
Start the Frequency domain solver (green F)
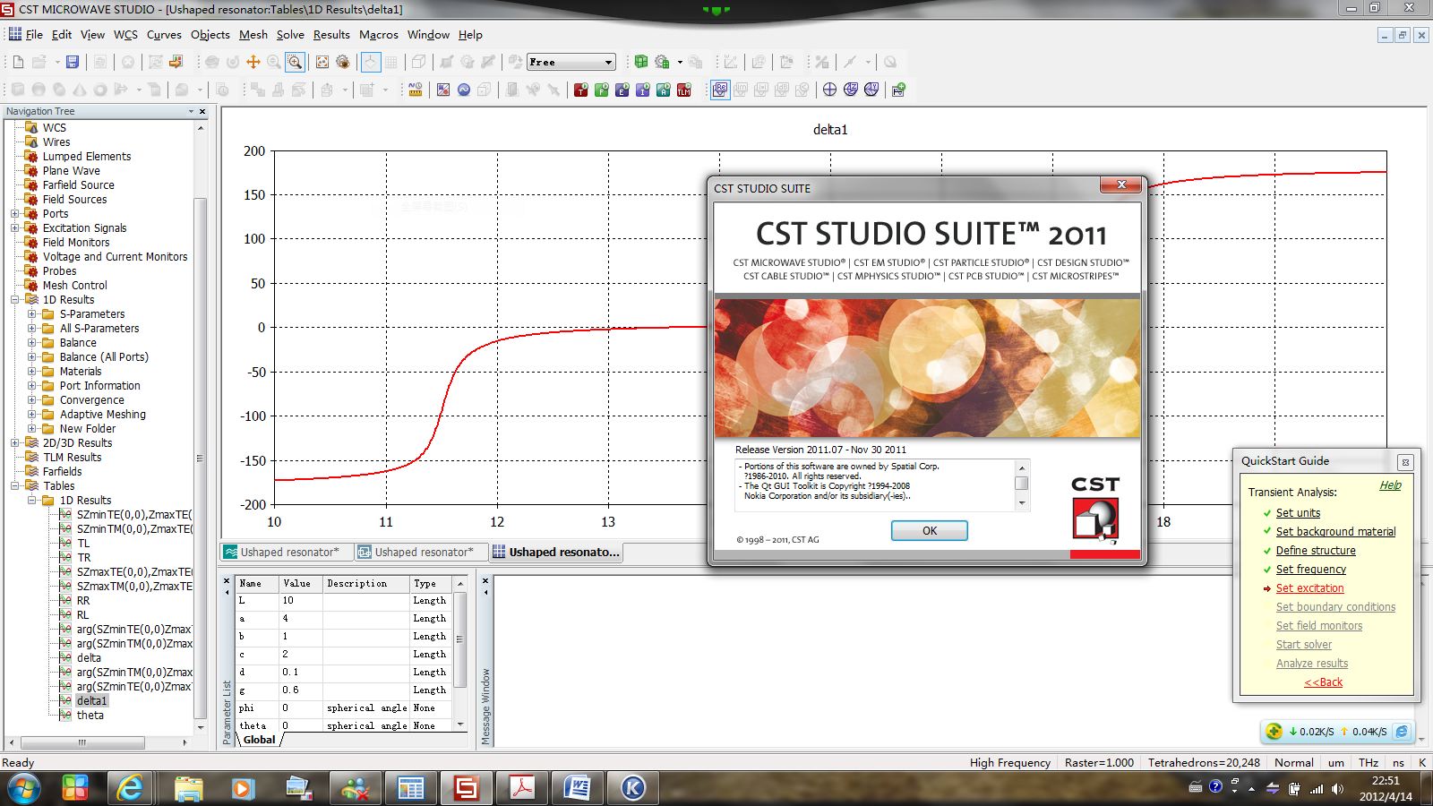[602, 90]
